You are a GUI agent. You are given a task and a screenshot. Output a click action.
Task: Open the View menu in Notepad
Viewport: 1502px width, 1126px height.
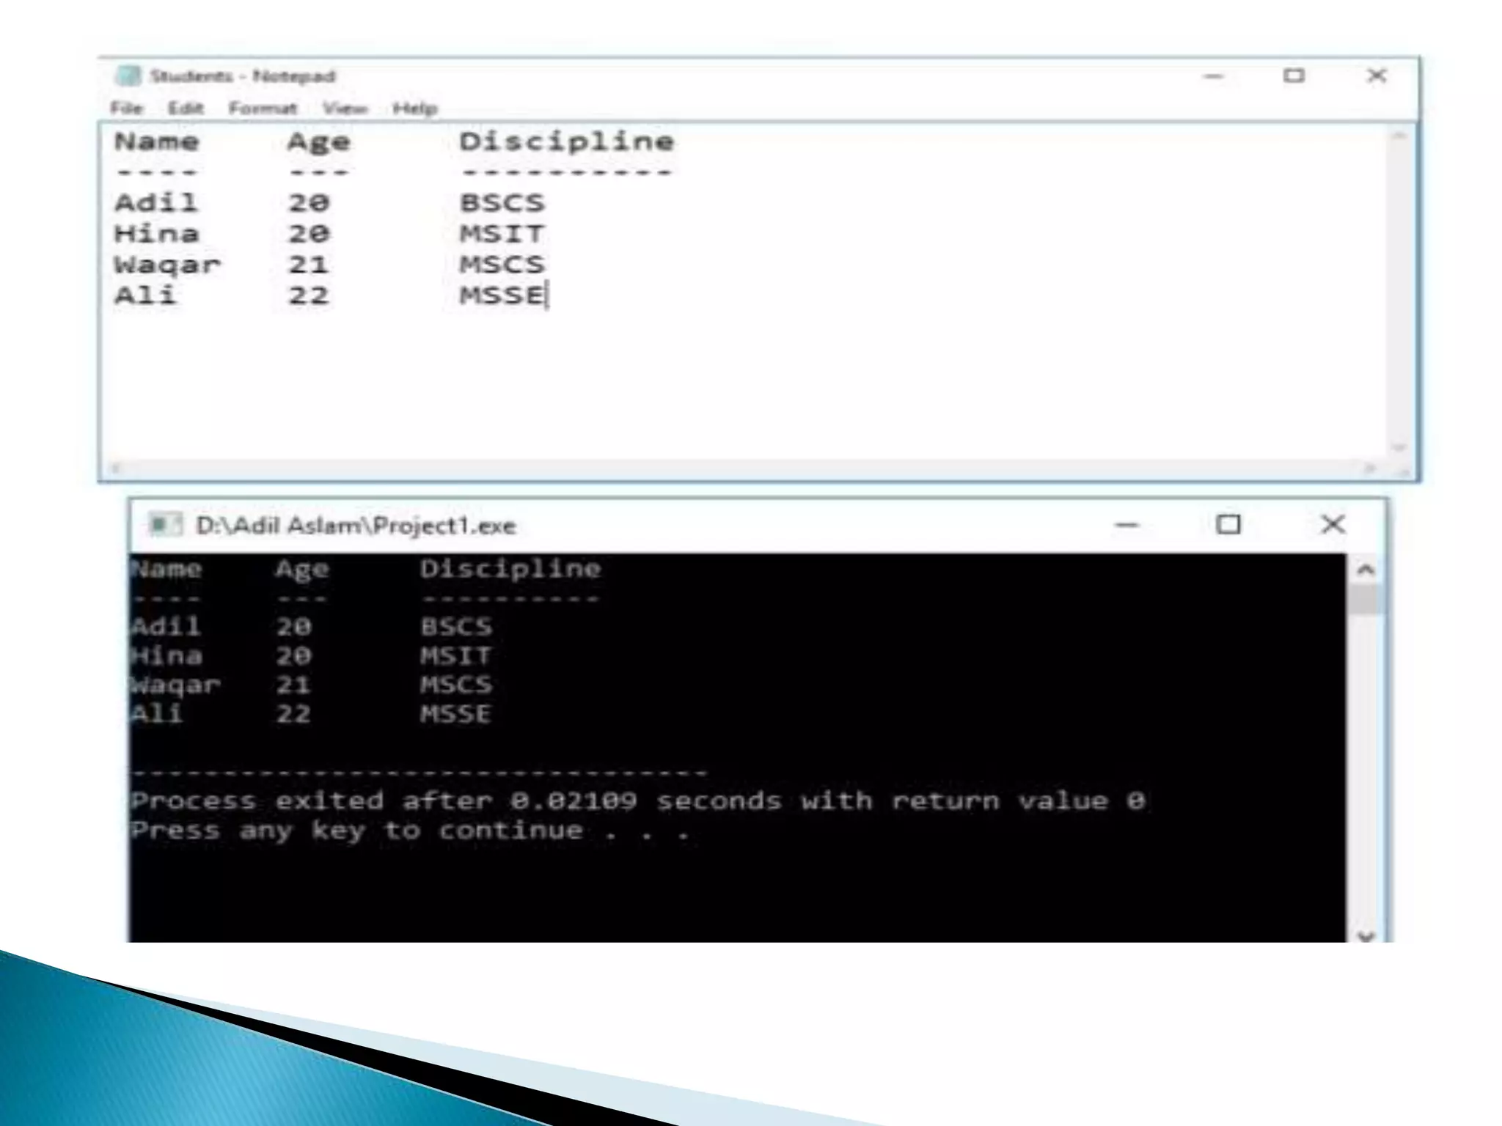[x=345, y=108]
